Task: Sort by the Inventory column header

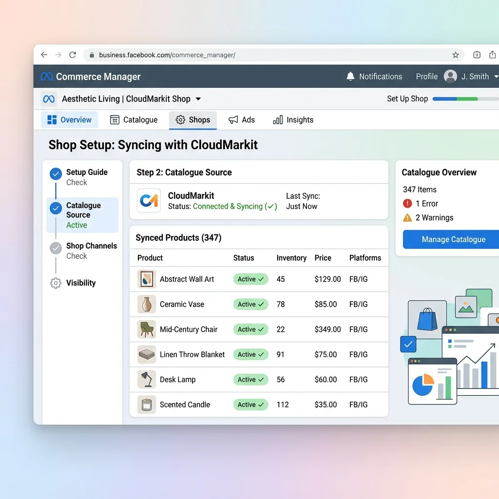Action: pos(291,258)
